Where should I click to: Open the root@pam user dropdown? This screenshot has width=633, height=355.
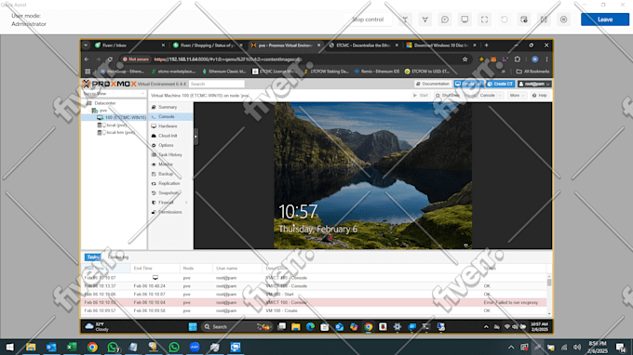pos(534,84)
